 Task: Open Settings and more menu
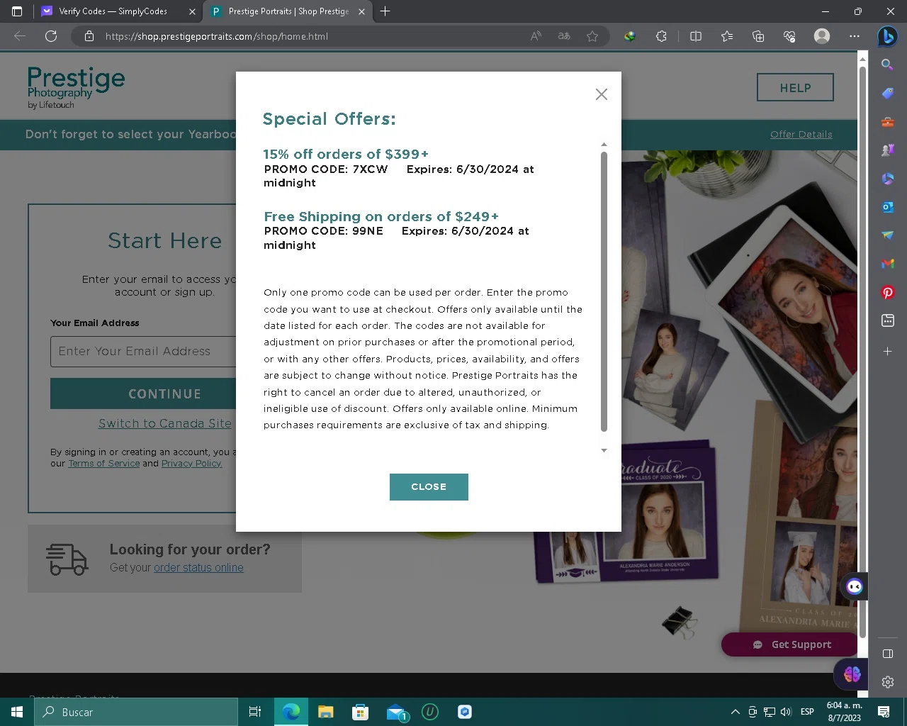pos(855,36)
